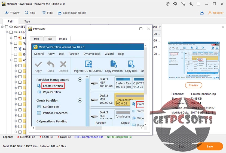Select the Image tab in Previewer
The width and height of the screenshot is (226, 153).
click(x=63, y=39)
